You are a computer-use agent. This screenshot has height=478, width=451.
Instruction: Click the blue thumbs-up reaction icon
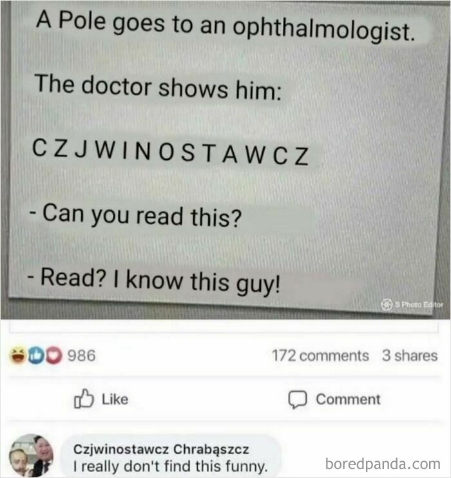pyautogui.click(x=35, y=356)
